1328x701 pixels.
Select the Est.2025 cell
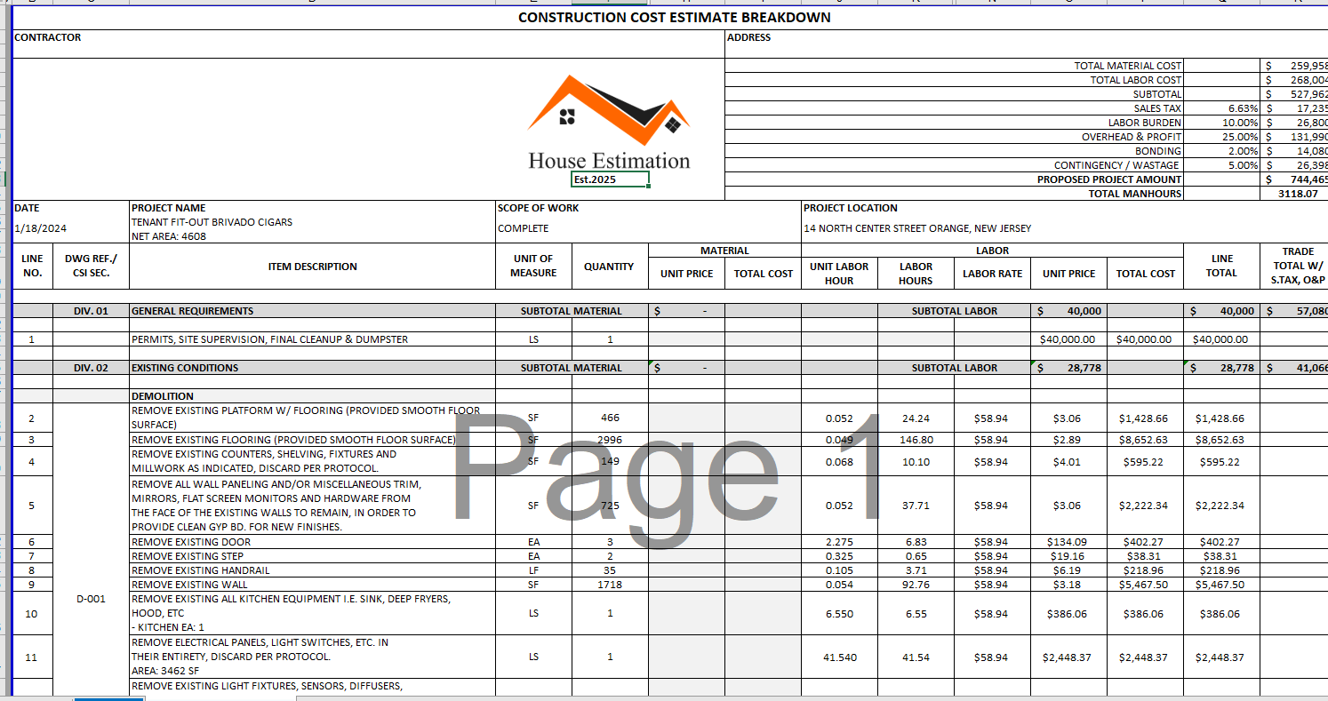pos(609,179)
